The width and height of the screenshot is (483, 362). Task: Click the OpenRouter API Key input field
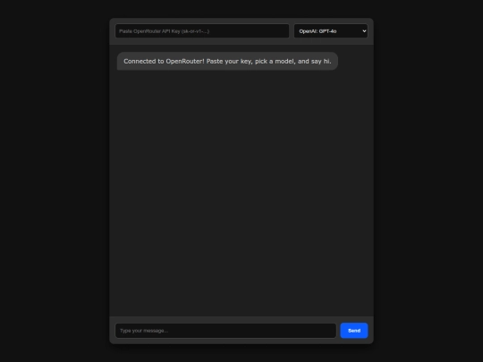pyautogui.click(x=202, y=31)
